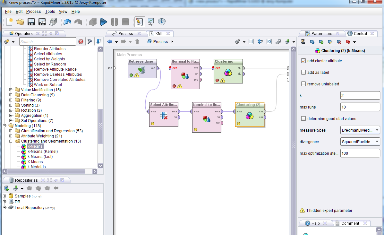This screenshot has width=384, height=235.
Task: Select the Select Attributes operator box
Action: coord(164,114)
